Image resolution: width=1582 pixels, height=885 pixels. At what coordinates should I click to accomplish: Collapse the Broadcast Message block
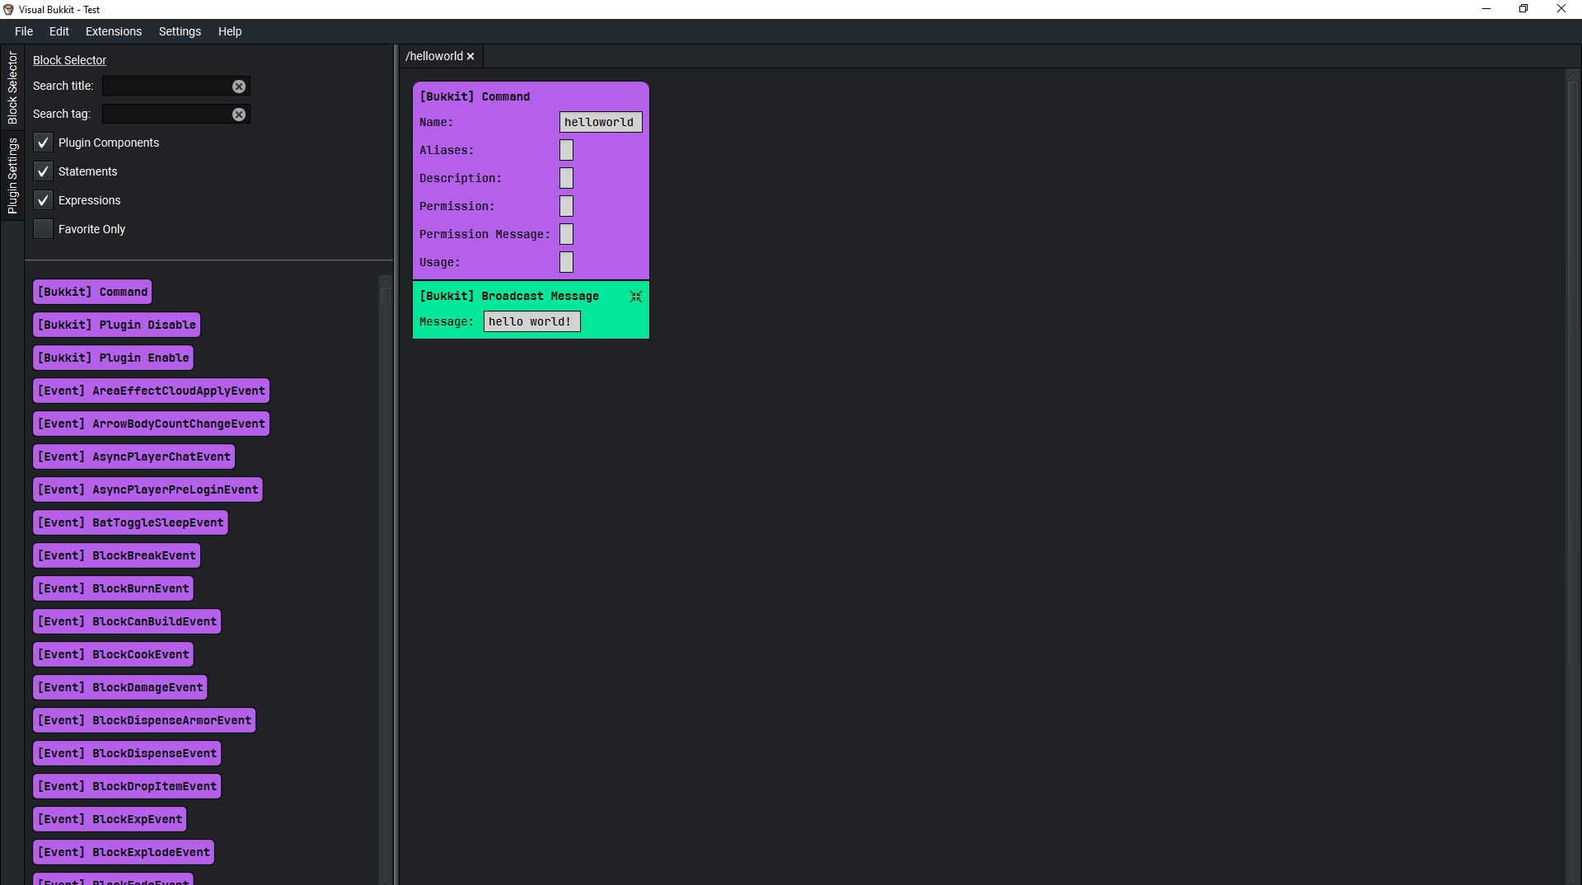(636, 297)
